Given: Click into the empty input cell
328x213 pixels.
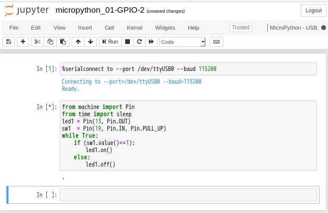Looking at the screenshot, I should tap(188, 195).
